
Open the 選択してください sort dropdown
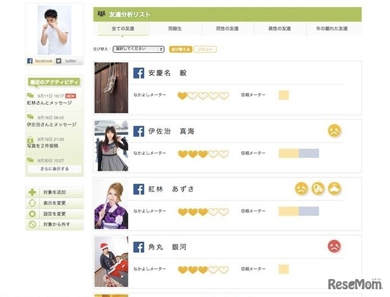click(x=138, y=49)
